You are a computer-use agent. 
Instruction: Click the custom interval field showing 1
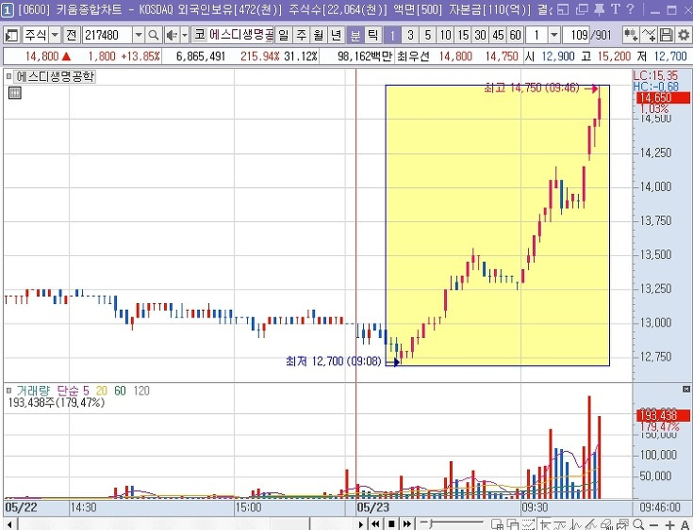click(x=537, y=35)
